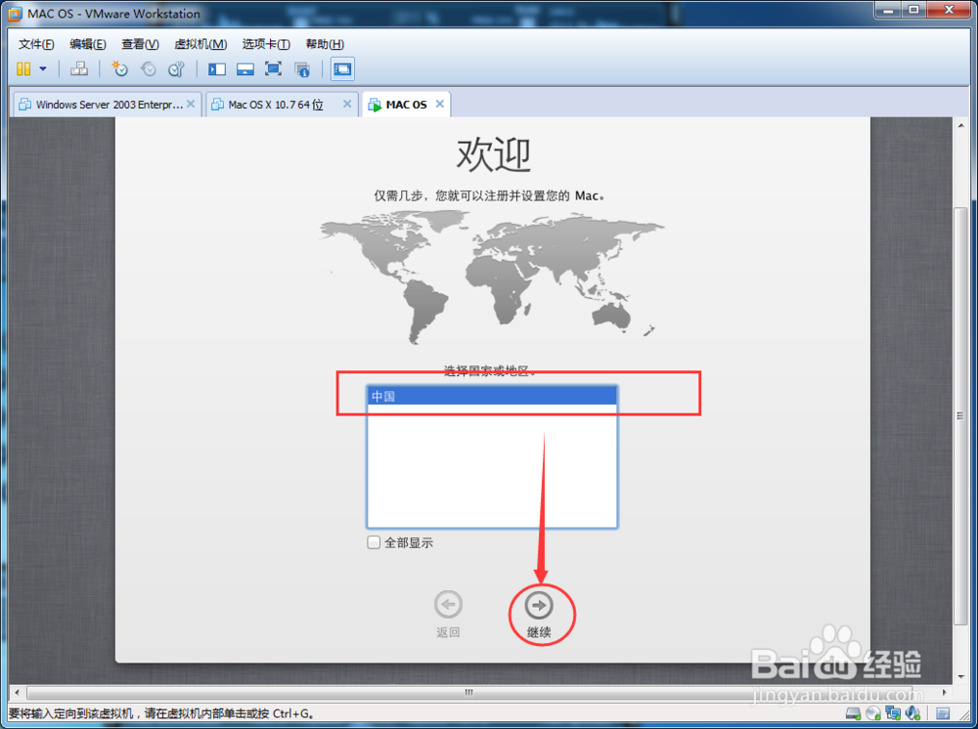Minimize the VMware Workstation window

pos(888,10)
